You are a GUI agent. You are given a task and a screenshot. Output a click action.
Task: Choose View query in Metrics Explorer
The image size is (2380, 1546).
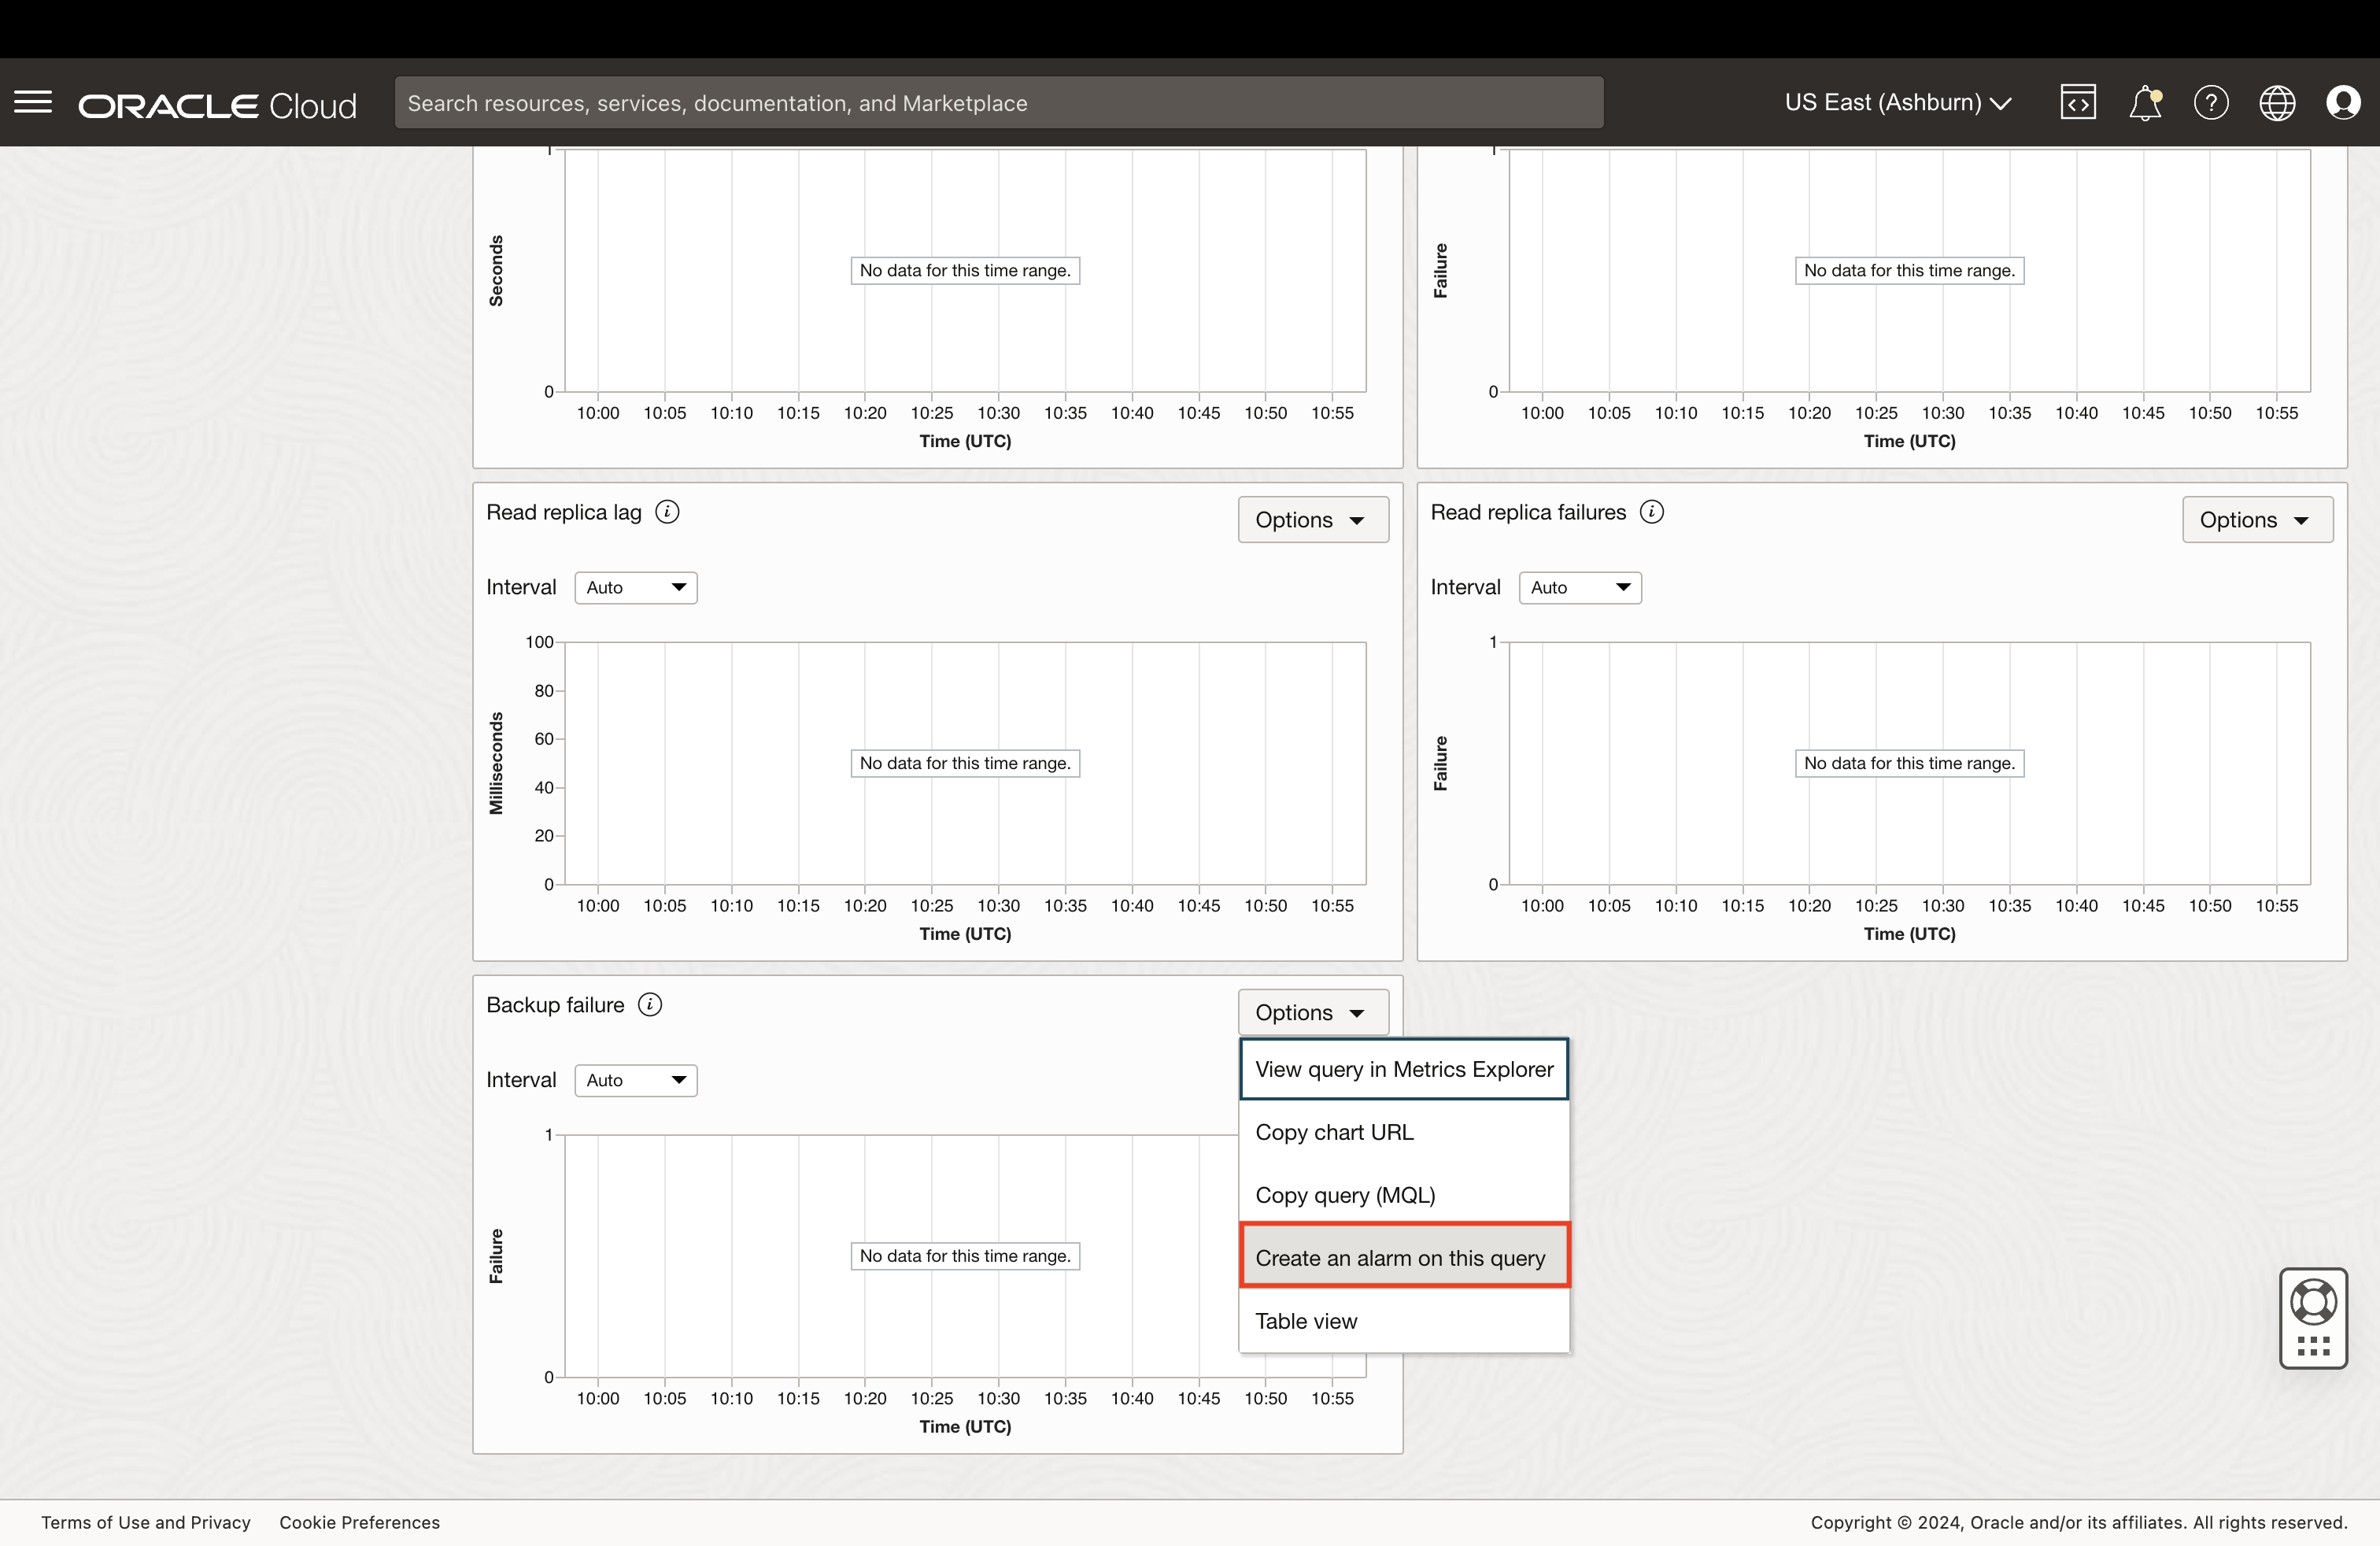pos(1403,1069)
